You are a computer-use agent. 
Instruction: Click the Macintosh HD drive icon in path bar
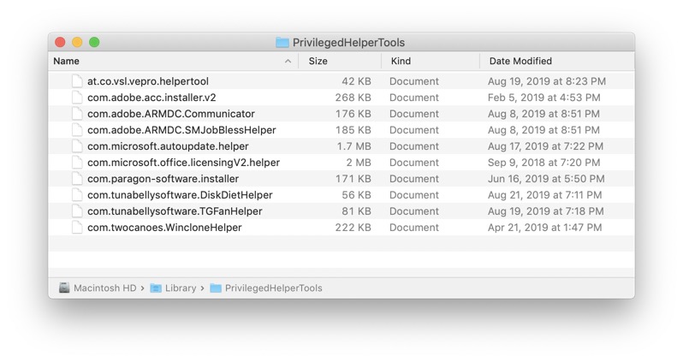64,288
